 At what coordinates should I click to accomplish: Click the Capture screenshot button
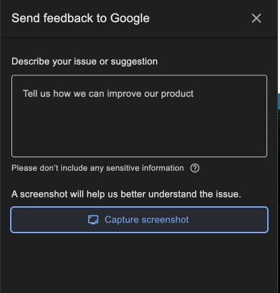(139, 220)
